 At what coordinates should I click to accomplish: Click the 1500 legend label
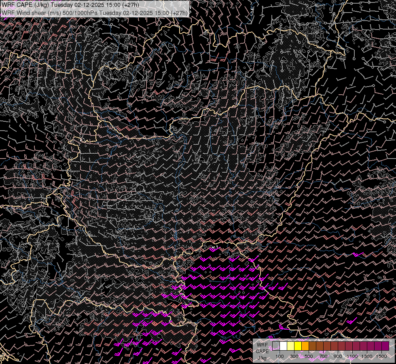(381, 356)
